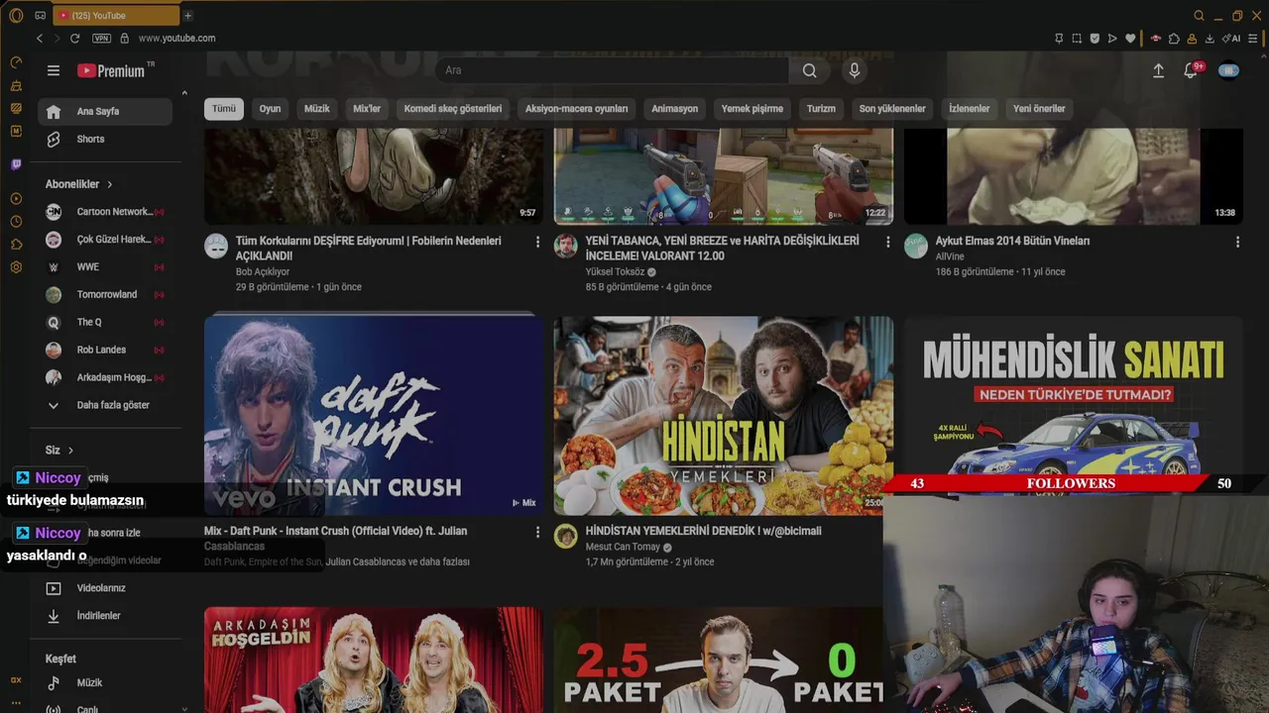Open browser downloads arrow icon
The image size is (1269, 713).
pos(1210,38)
